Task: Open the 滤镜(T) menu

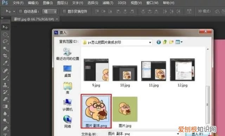Action: [x=108, y=3]
